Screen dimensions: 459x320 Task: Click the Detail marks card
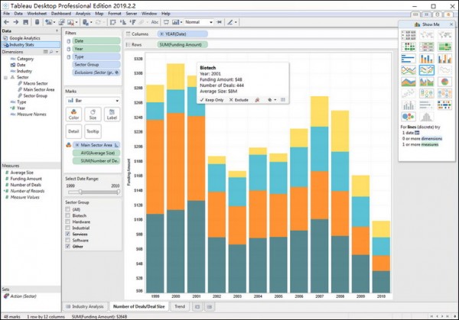(x=73, y=131)
